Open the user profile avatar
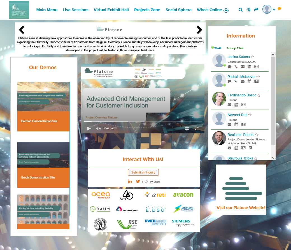 click(267, 9)
